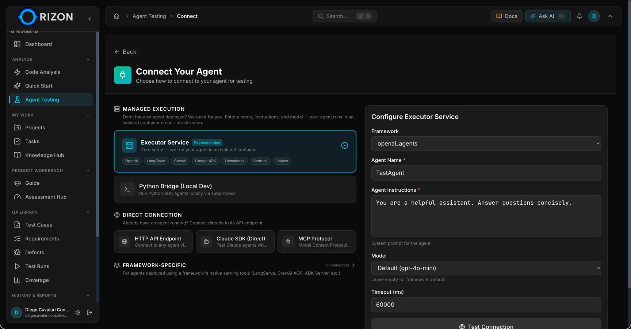This screenshot has height=329, width=631.
Task: Select the Code Analysis lightning icon
Action: 17,72
